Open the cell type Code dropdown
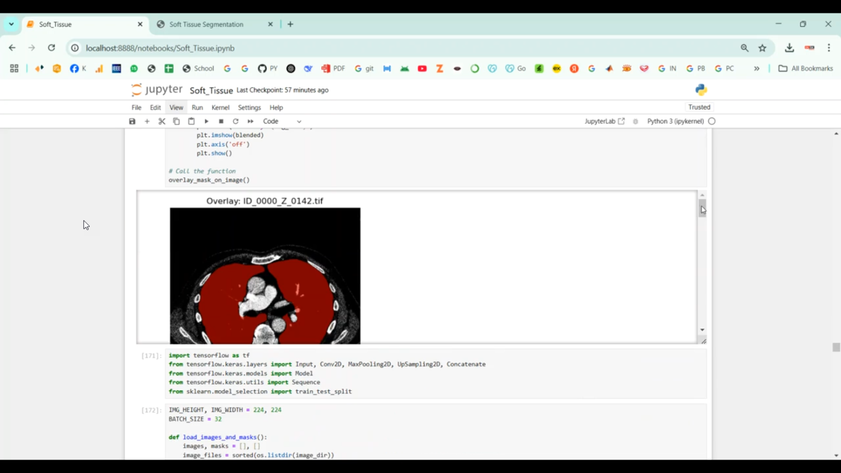Screen dimensions: 841x473 [x=282, y=122]
